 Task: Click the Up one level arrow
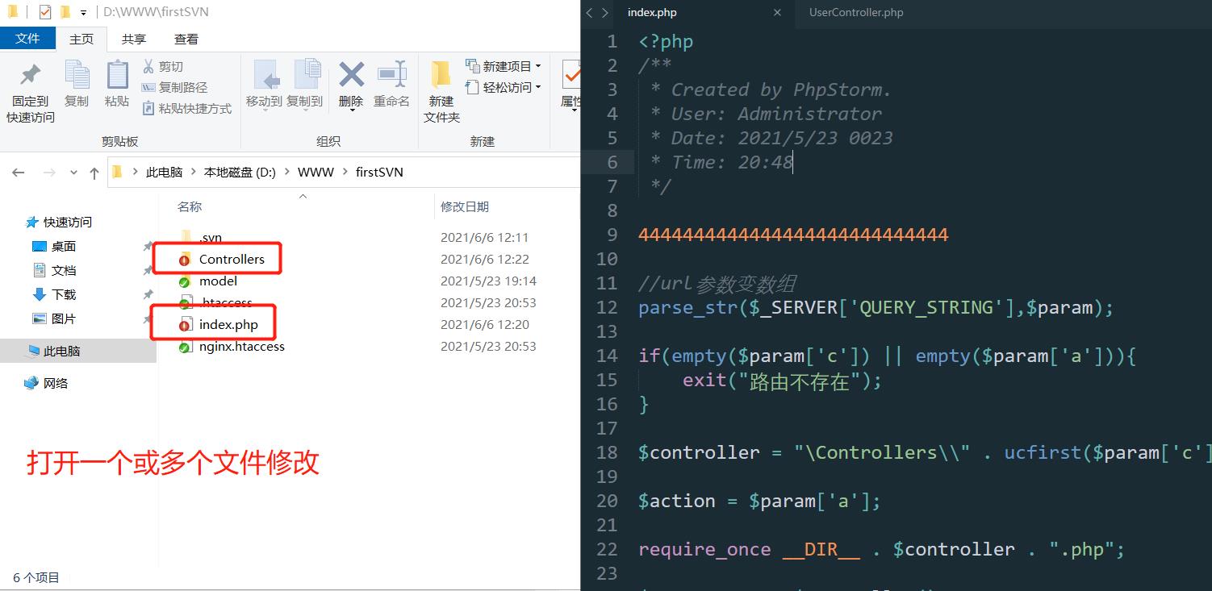coord(94,173)
